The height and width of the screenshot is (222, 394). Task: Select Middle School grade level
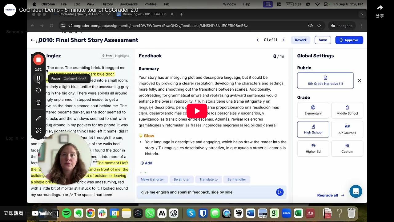[347, 110]
